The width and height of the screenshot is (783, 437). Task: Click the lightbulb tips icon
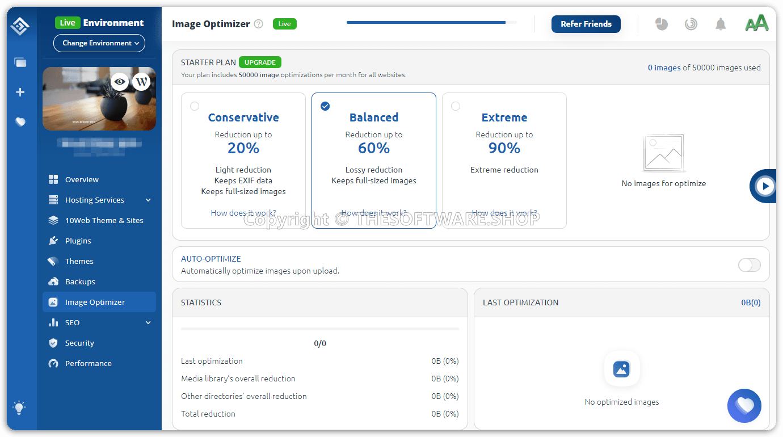[x=20, y=407]
